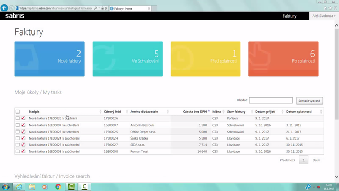This screenshot has height=191, width=339.
Task: Tick the select-all checkbox in table header
Action: coord(17,112)
